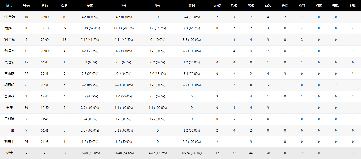
Task: Open player 朱美琦's name
Action: pos(9,17)
